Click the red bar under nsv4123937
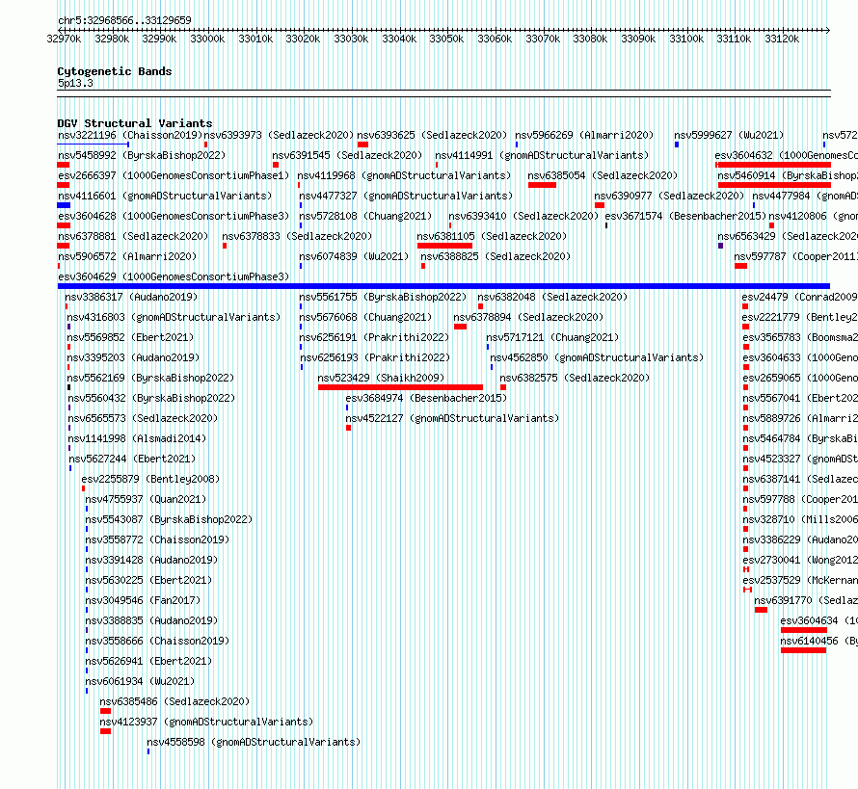 pos(106,731)
